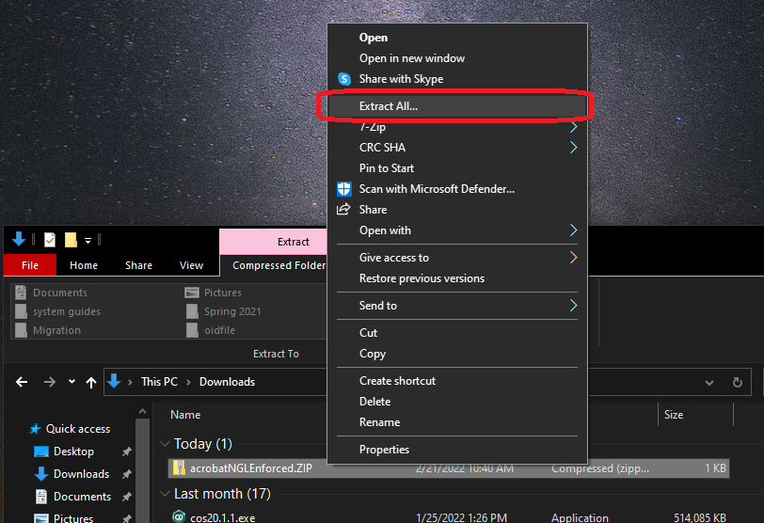Open the Recent locations dropdown arrow
The image size is (764, 523).
(x=72, y=381)
